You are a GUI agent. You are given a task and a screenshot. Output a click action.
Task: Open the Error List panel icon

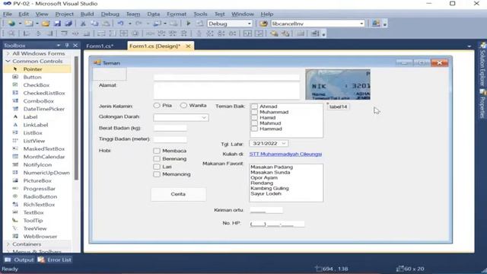(41, 260)
